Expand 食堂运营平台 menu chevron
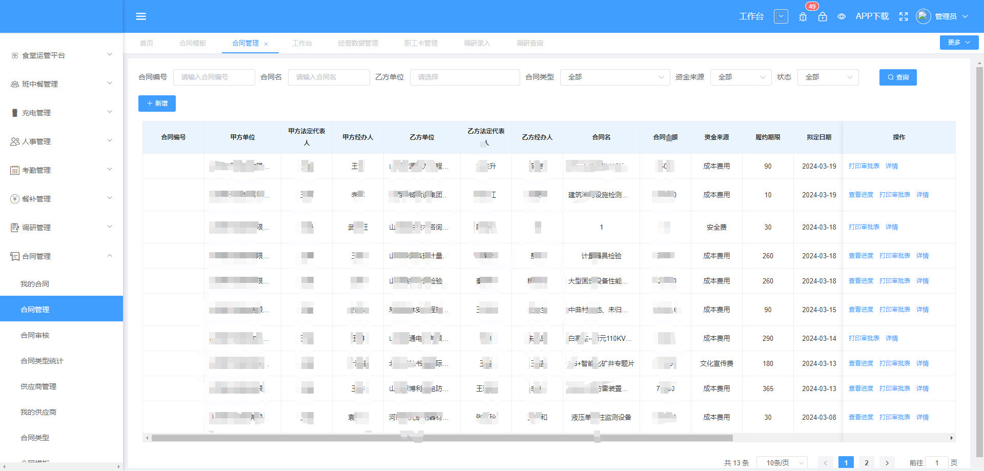 (109, 54)
